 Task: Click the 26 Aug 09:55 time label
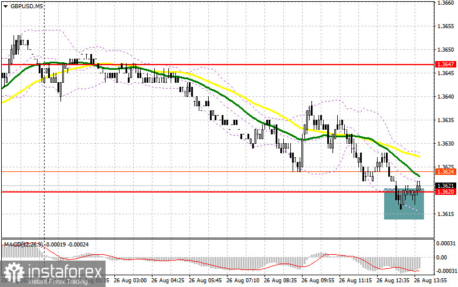(318, 281)
